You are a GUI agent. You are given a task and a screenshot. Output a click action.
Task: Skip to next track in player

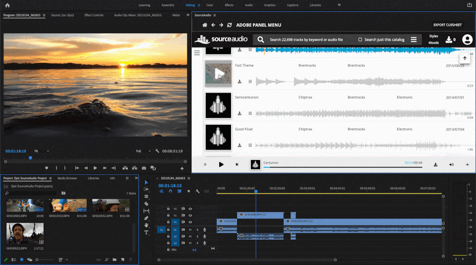(x=237, y=164)
